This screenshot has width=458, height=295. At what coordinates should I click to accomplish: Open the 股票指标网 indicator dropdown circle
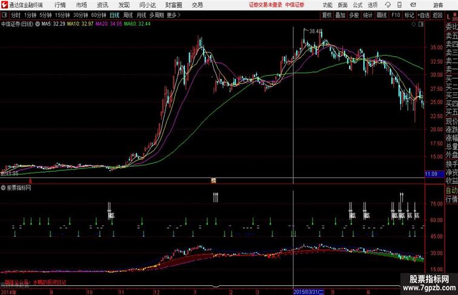[x=3, y=188]
